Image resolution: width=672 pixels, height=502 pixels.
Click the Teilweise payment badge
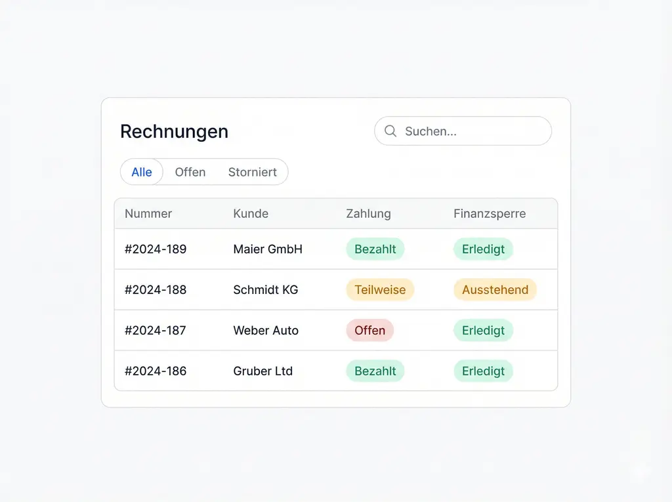tap(380, 289)
